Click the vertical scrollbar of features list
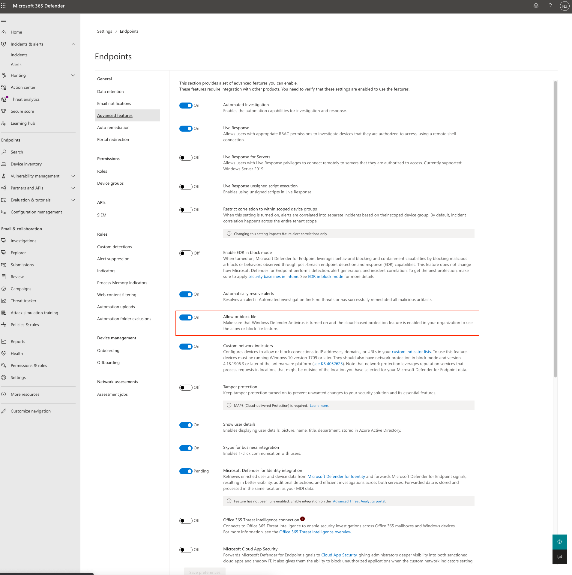Image resolution: width=572 pixels, height=575 pixels. point(555,229)
